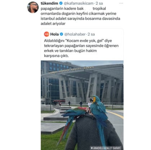Tap the "Anadolu Adalet Sarayı" location label

tap(107, 148)
